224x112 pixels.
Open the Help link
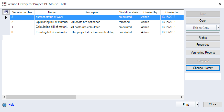click(12, 105)
